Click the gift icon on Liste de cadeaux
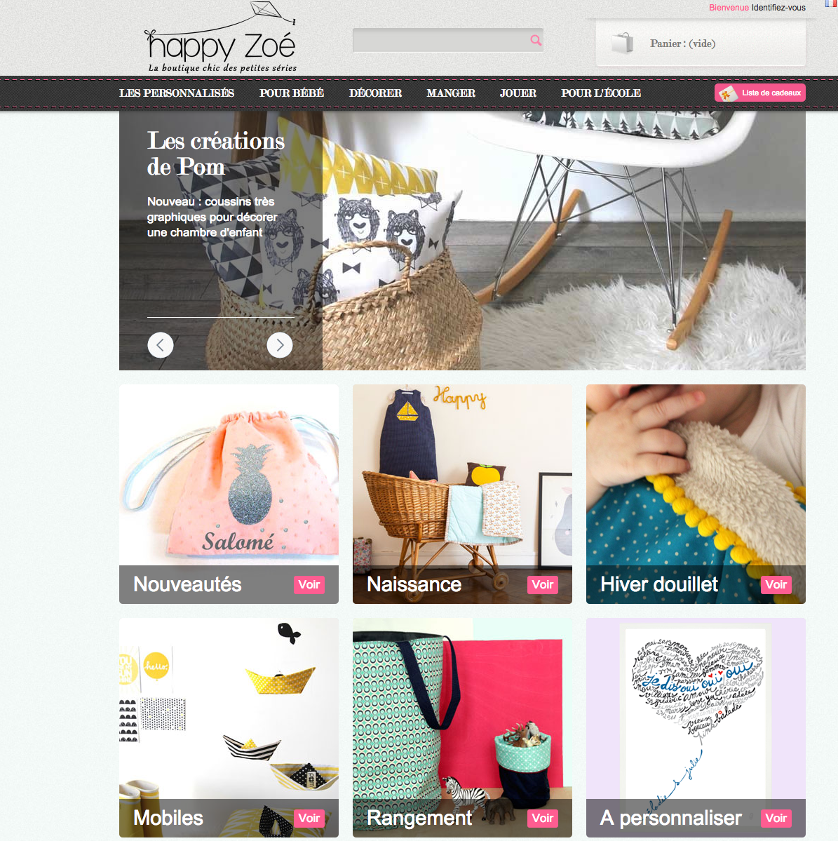Screen dimensions: 838x841 tap(728, 93)
